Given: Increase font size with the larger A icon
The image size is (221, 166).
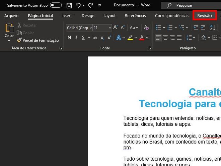Looking at the screenshot, I should [116, 27].
